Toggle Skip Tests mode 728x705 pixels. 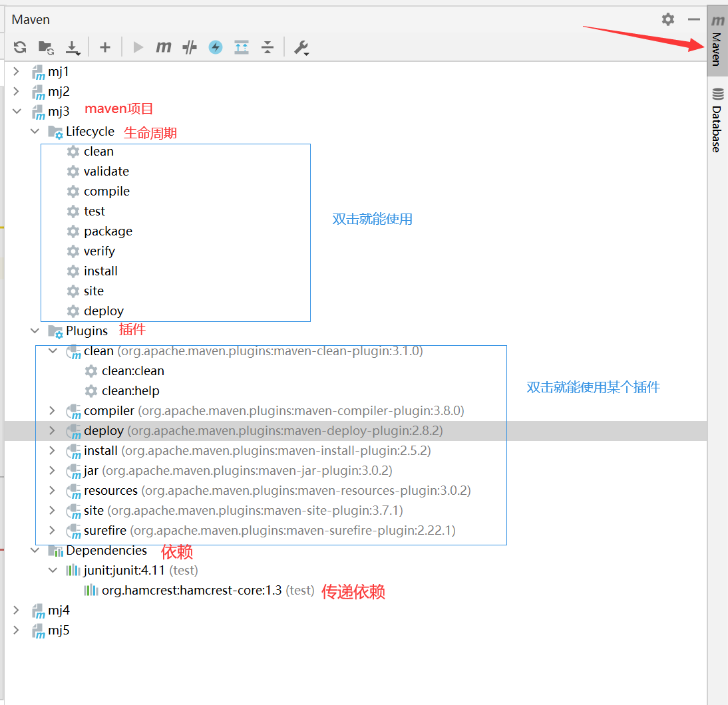190,47
